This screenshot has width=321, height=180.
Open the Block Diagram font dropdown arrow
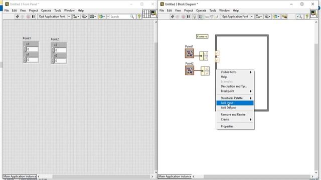pyautogui.click(x=252, y=16)
